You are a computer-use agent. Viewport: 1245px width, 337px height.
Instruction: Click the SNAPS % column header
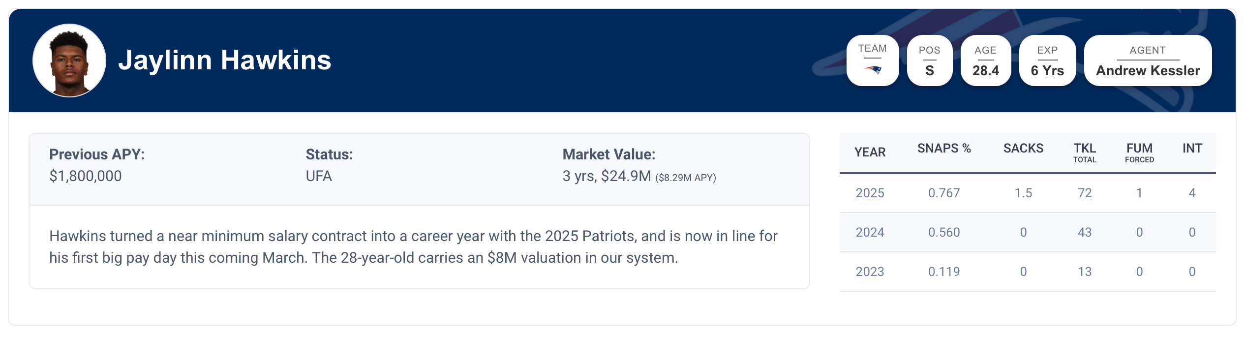[944, 149]
